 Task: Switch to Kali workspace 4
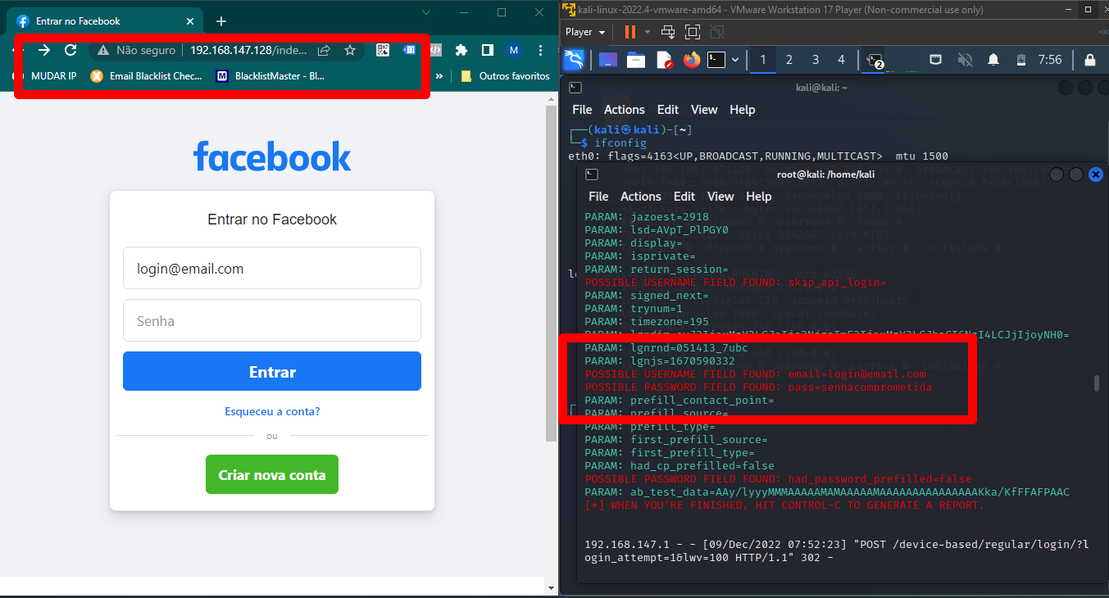(x=841, y=60)
